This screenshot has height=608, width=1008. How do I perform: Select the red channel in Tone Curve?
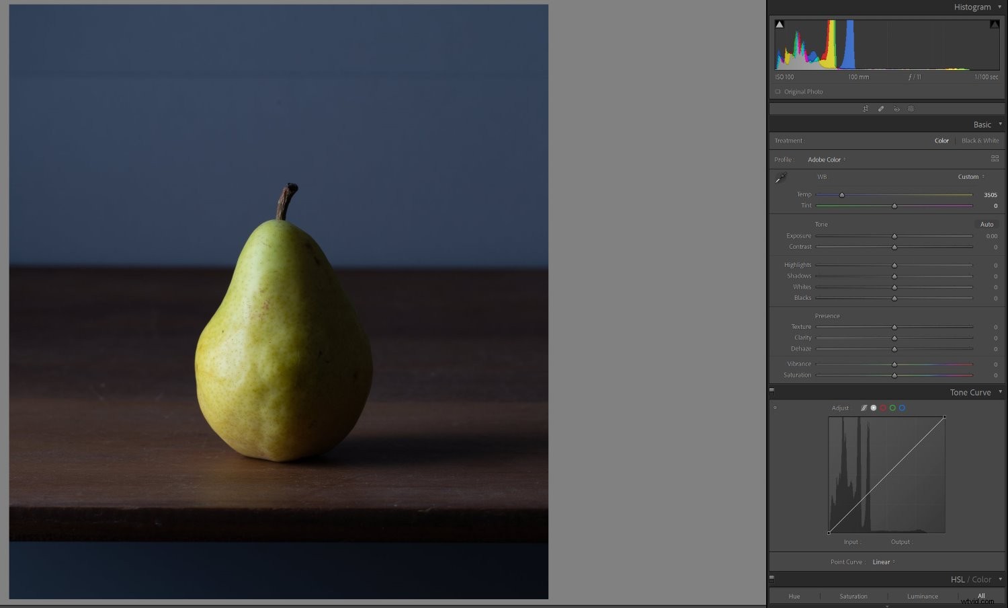[x=883, y=408]
